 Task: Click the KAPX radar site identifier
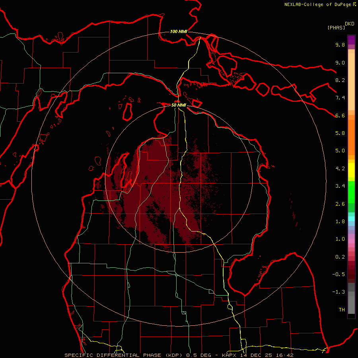(x=230, y=355)
